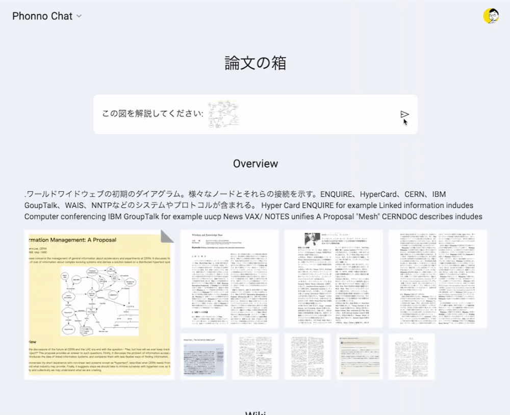Focus the prompt field with この図を解説してください
This screenshot has width=510, height=415.
pyautogui.click(x=256, y=114)
